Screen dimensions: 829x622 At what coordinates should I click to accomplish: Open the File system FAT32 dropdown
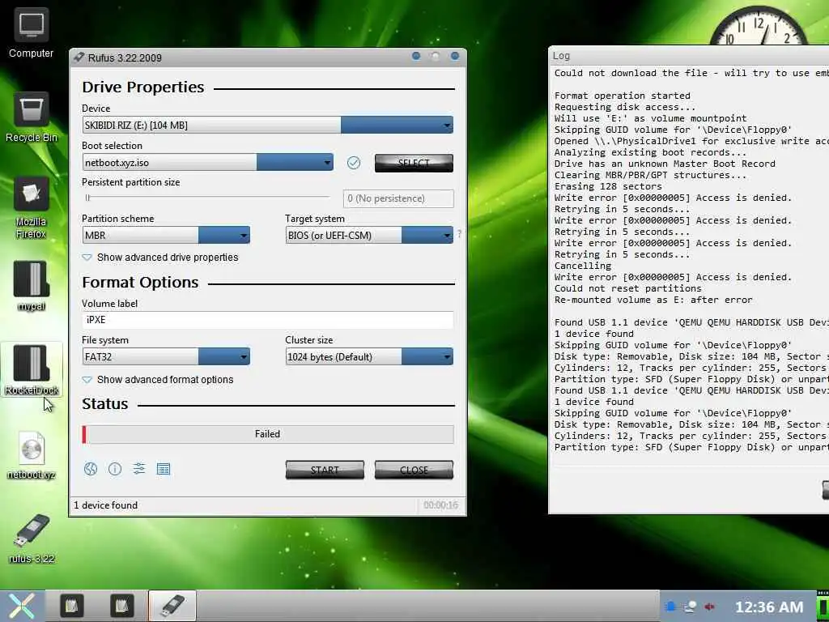point(166,356)
